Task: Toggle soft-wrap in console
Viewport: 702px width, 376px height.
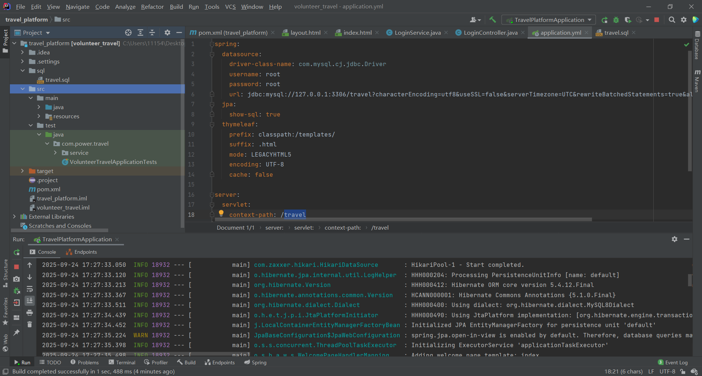Action: [x=30, y=289]
